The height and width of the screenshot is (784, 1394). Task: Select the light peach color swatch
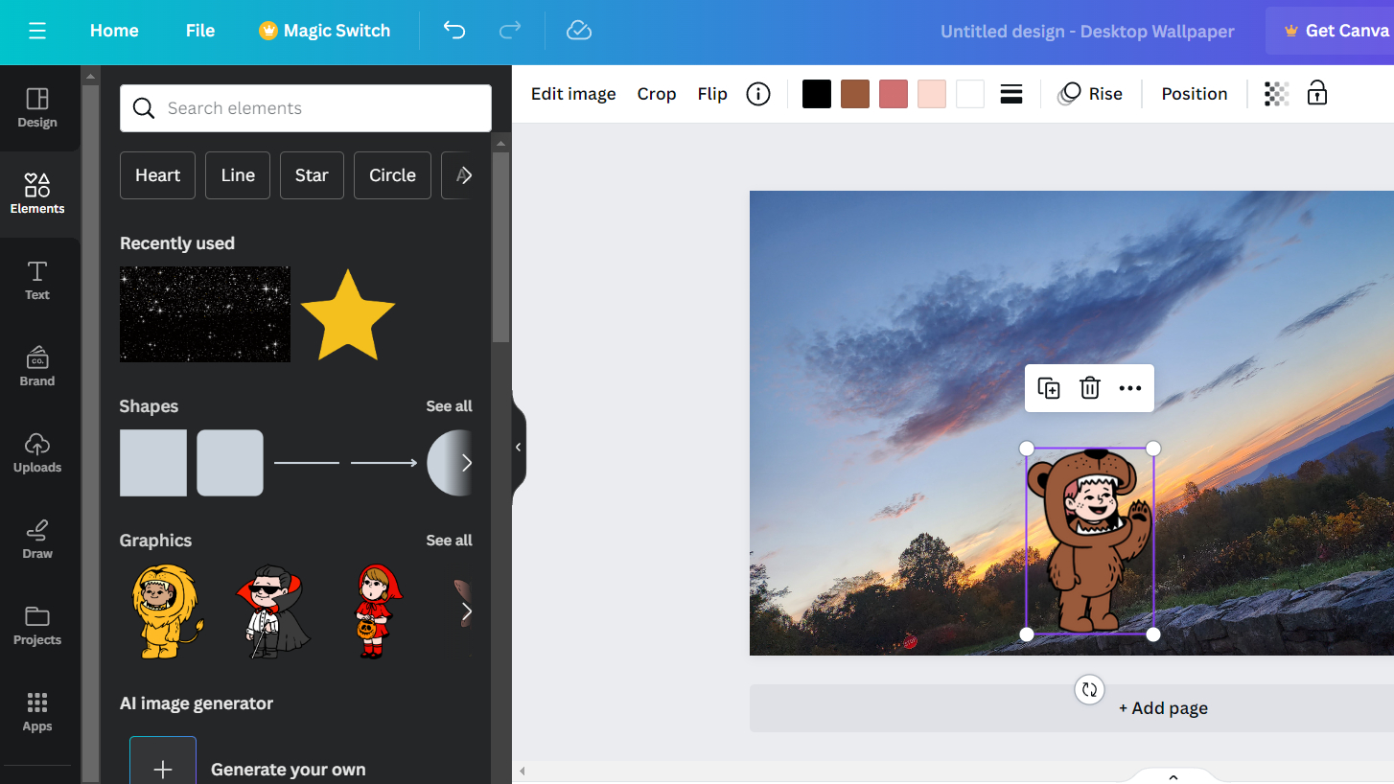pyautogui.click(x=932, y=94)
